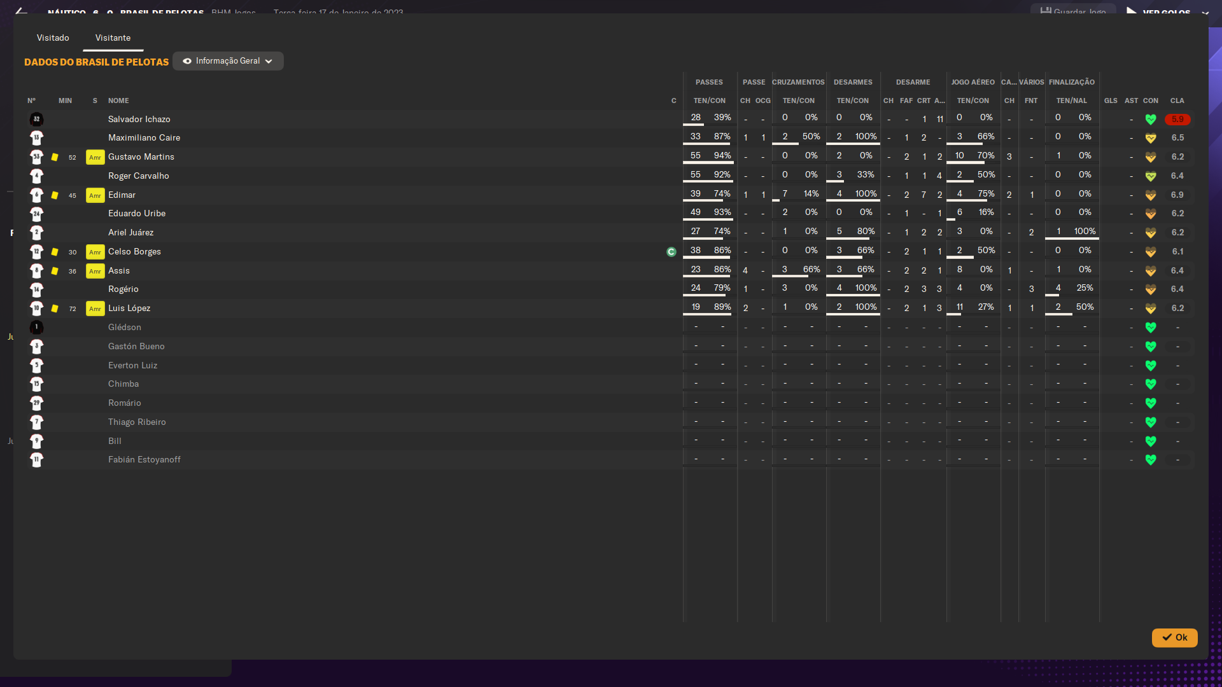Screen dimensions: 1222x687
Task: Click Eduardo Uribe's shirt number icon
Action: pyautogui.click(x=36, y=214)
